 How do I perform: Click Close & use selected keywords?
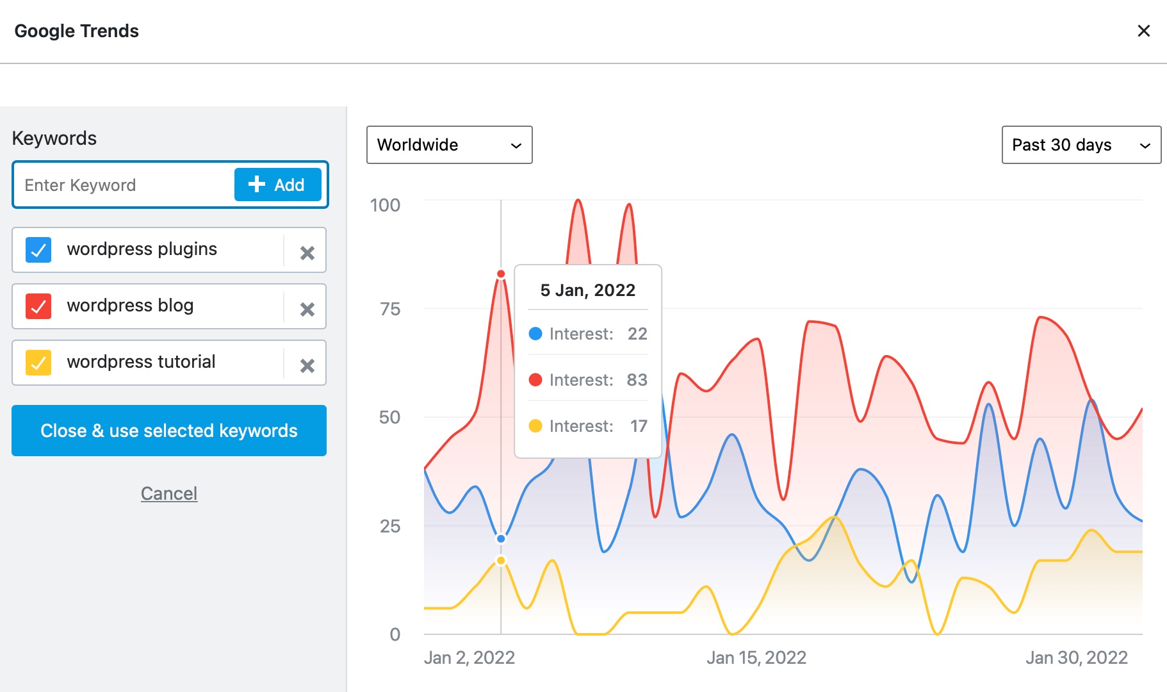tap(169, 431)
